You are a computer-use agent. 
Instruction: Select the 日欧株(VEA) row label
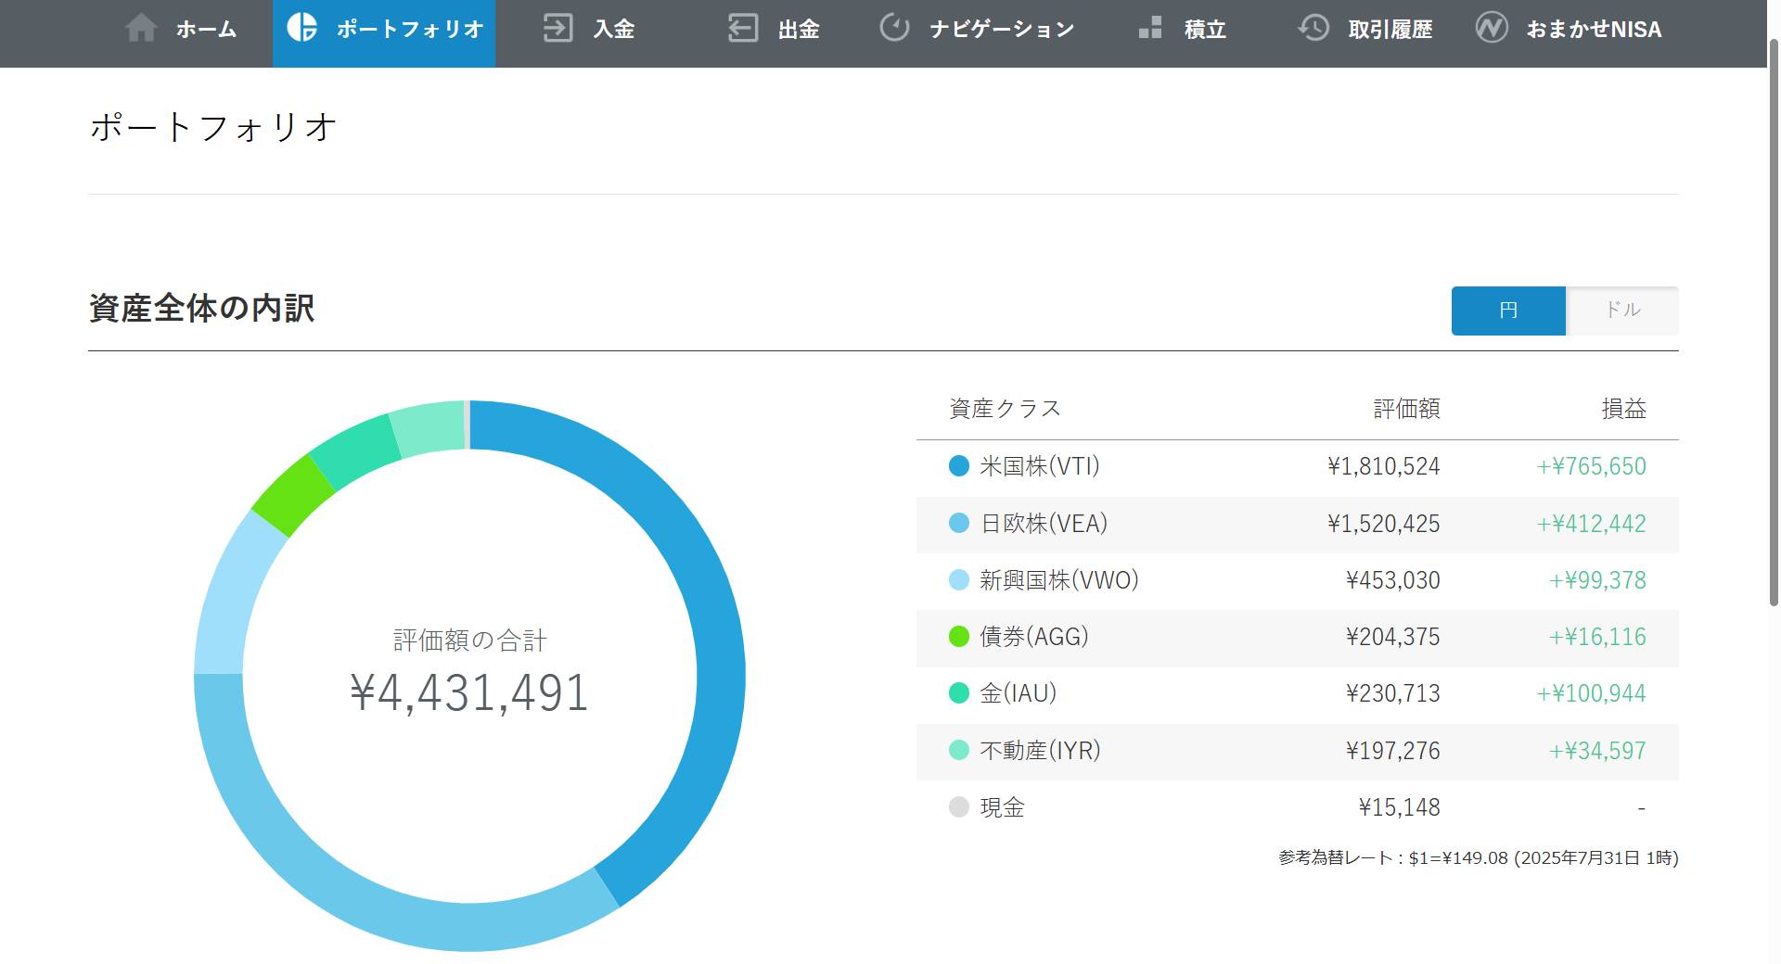[1044, 524]
